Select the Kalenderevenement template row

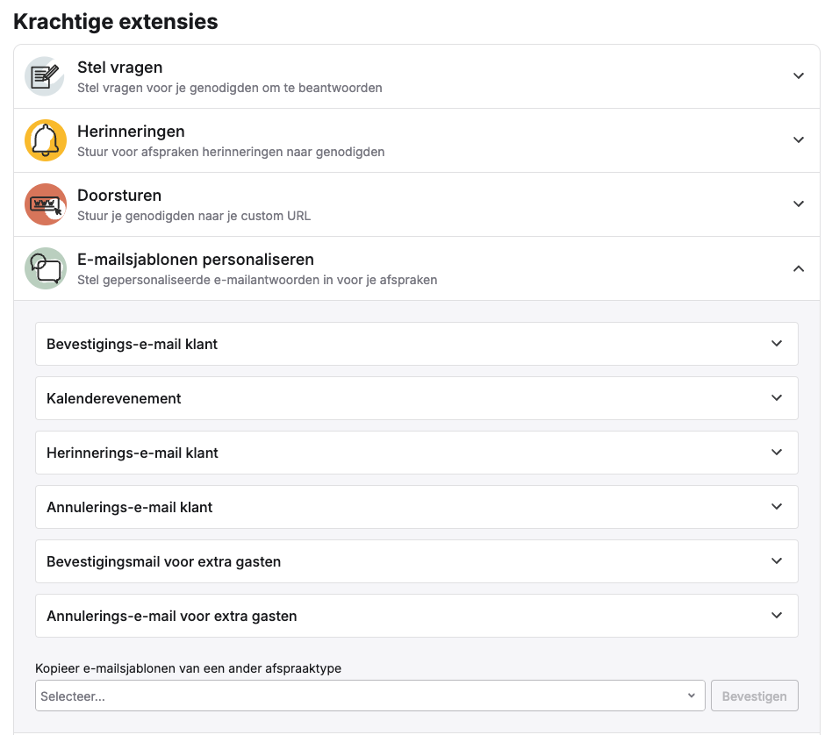click(x=417, y=398)
